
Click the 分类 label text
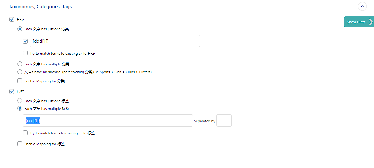click(x=20, y=19)
